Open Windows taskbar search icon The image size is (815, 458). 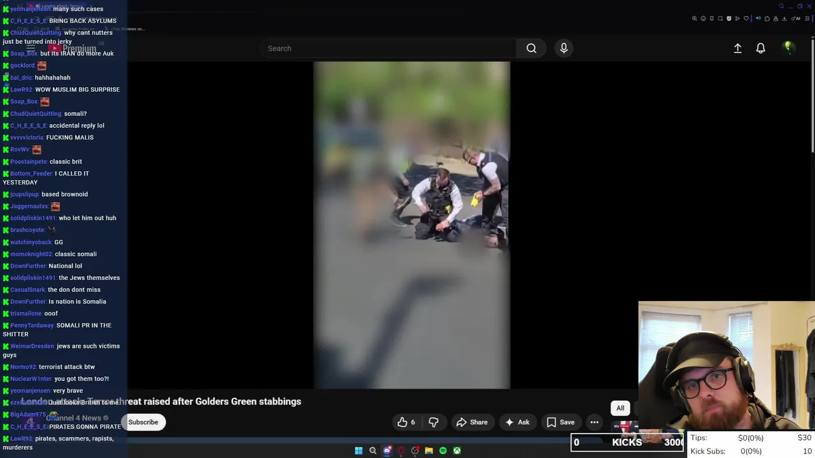pos(373,450)
